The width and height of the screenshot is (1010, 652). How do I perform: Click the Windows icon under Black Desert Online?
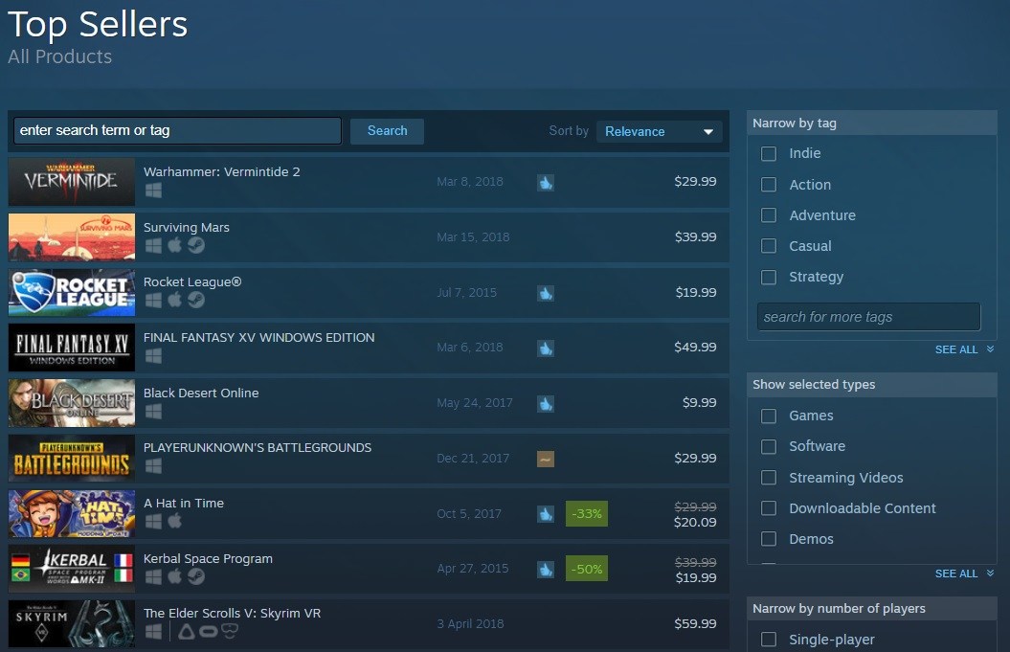[x=153, y=412]
